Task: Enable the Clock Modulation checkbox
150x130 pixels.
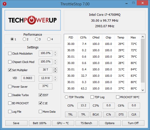Action: 10,54
